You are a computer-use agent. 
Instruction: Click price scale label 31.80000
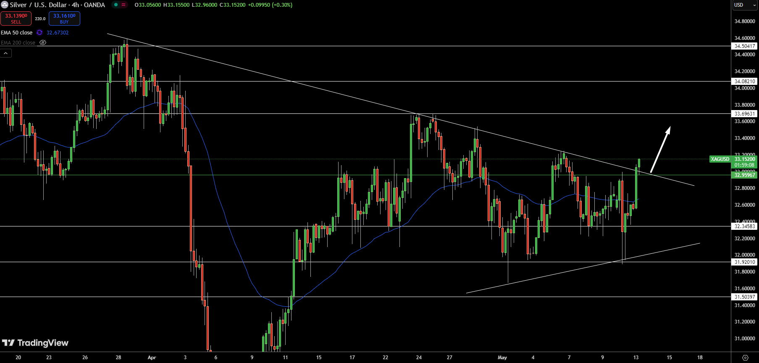(745, 271)
